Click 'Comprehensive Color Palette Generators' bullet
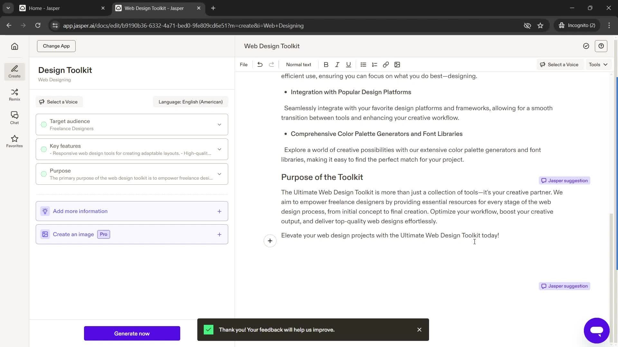This screenshot has width=618, height=347. click(x=377, y=134)
